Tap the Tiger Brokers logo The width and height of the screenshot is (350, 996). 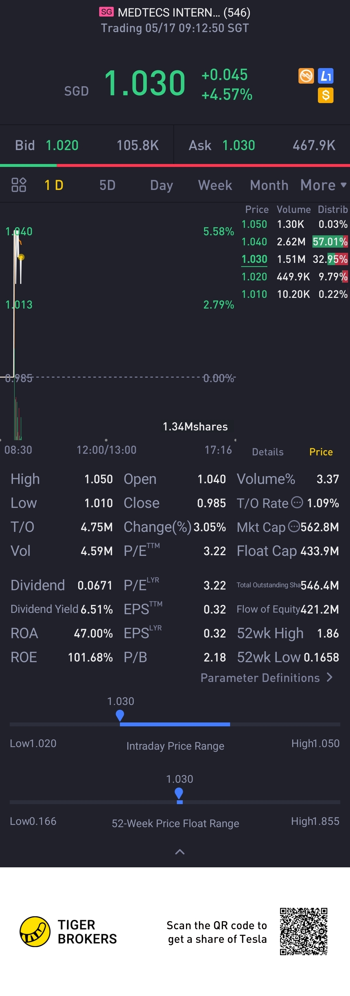35,932
